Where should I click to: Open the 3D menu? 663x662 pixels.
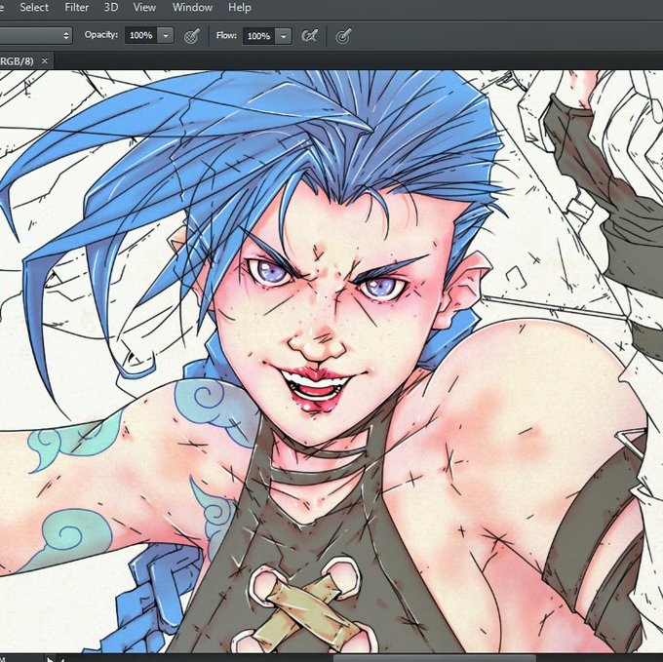pos(111,7)
